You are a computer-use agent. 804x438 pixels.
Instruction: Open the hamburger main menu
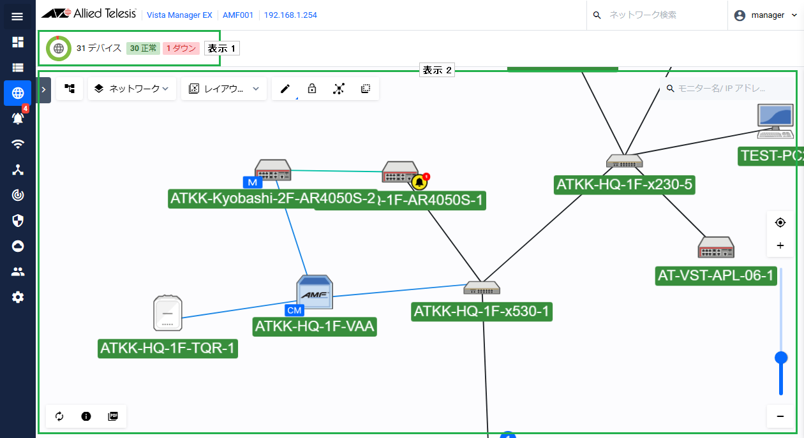(17, 16)
